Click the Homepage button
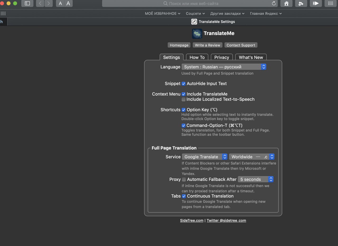This screenshot has width=338, height=246. 179,45
